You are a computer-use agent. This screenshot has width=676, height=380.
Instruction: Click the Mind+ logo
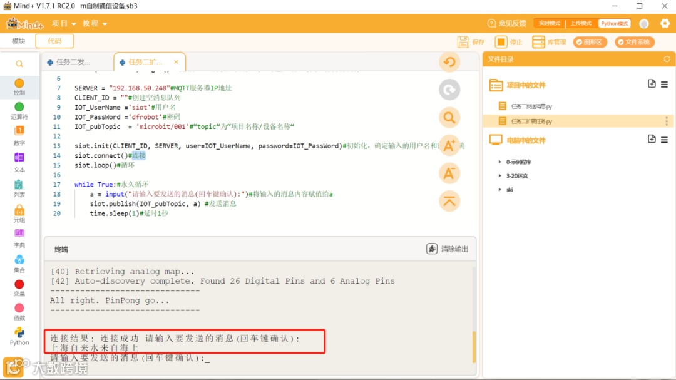point(24,23)
